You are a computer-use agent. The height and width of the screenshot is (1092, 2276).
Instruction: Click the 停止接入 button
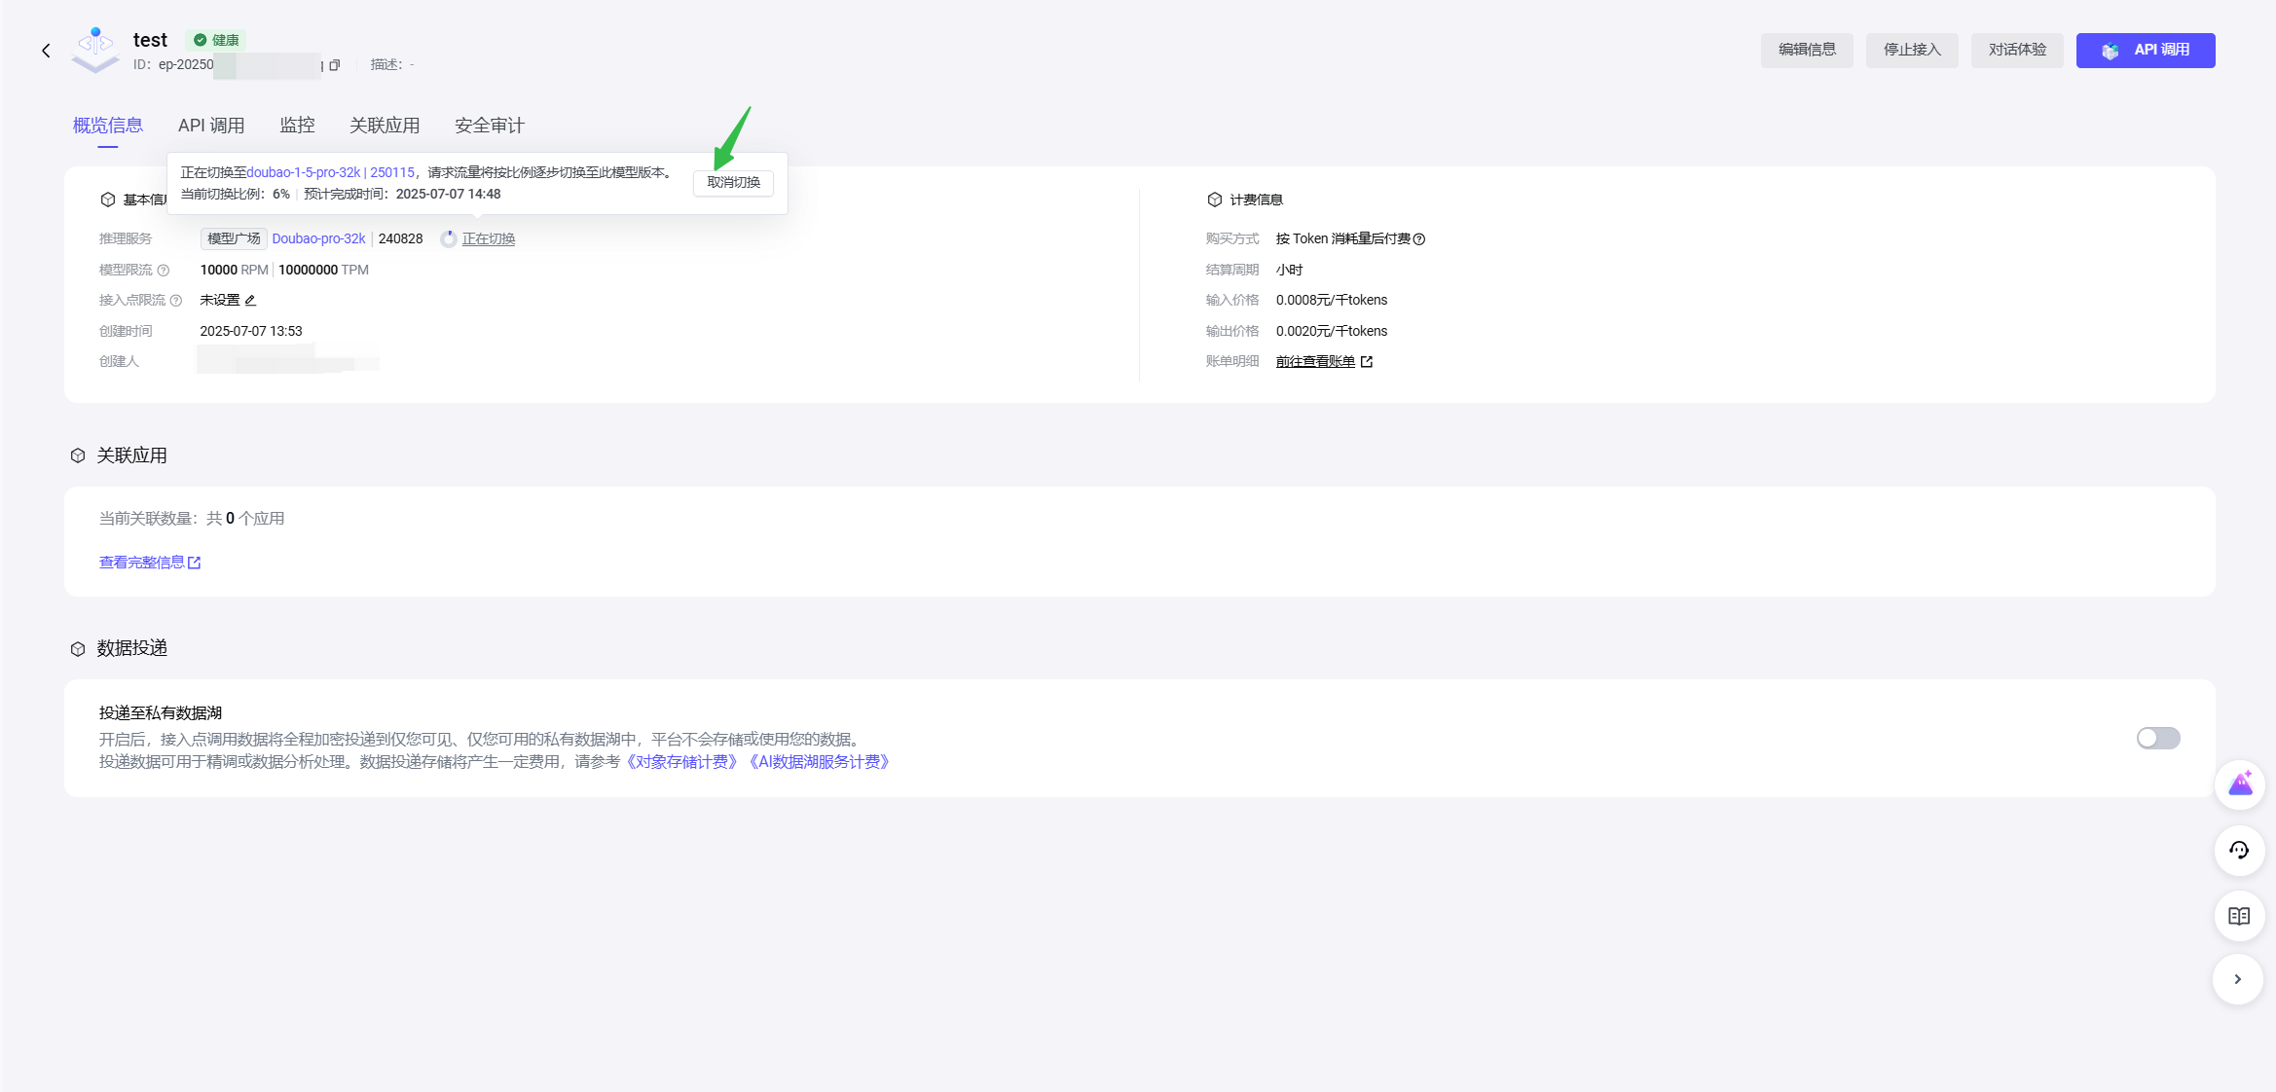pyautogui.click(x=1911, y=51)
